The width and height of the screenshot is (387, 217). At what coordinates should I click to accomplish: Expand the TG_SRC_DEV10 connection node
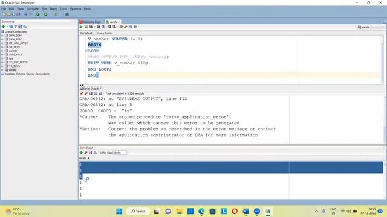pyautogui.click(x=2, y=62)
